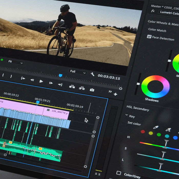179x179 pixels.
Task: Click the timeline playhead at 00:01:59:21
Action: [38, 102]
